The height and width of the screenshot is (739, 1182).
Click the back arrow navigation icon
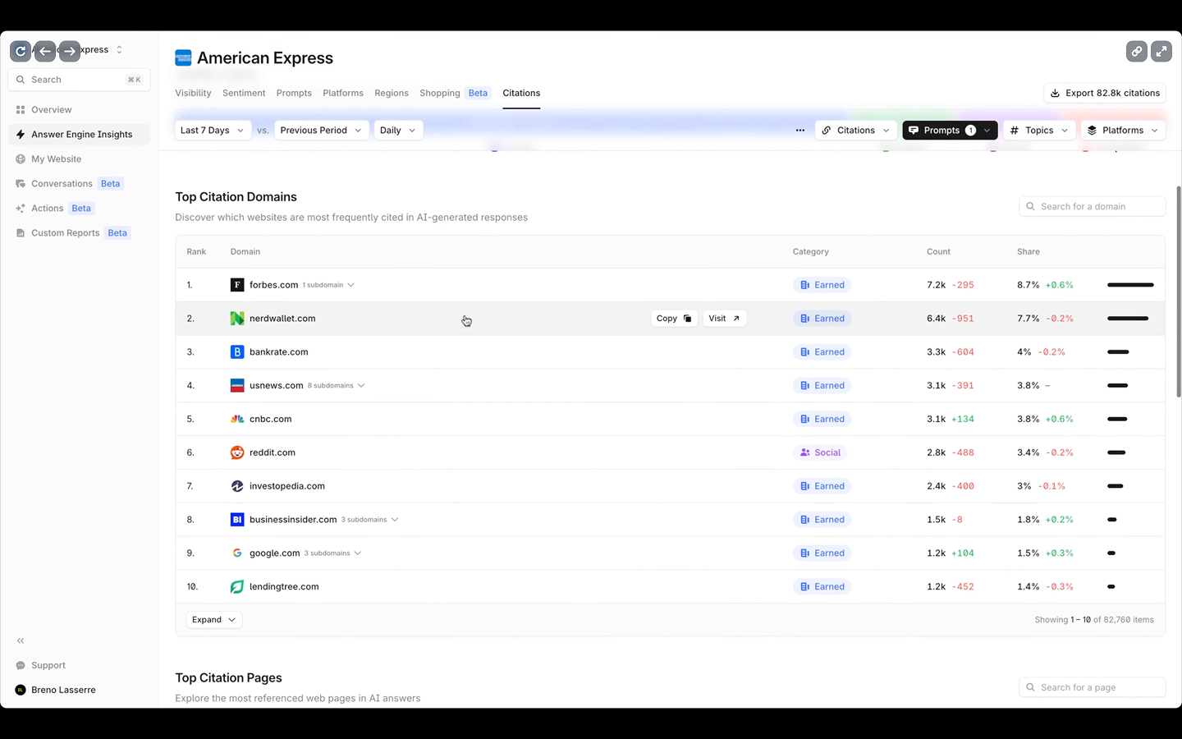point(45,51)
